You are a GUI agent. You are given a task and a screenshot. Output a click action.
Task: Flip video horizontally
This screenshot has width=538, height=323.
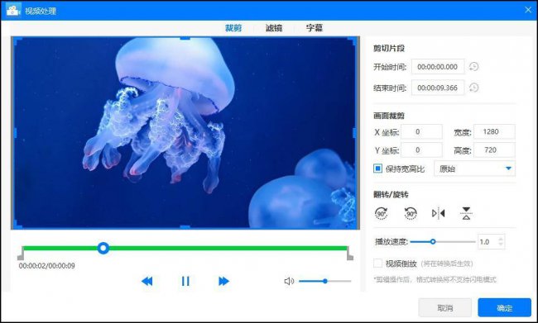point(439,213)
